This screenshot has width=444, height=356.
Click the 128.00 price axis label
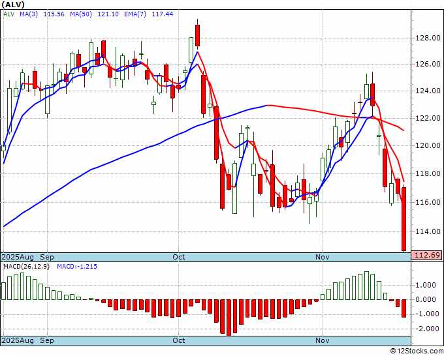(x=428, y=38)
